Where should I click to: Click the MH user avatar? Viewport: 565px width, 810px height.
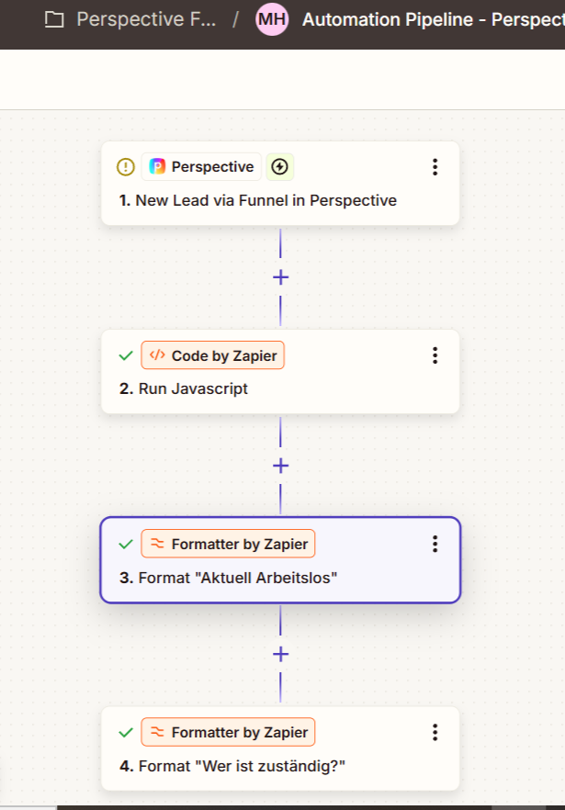click(x=272, y=19)
